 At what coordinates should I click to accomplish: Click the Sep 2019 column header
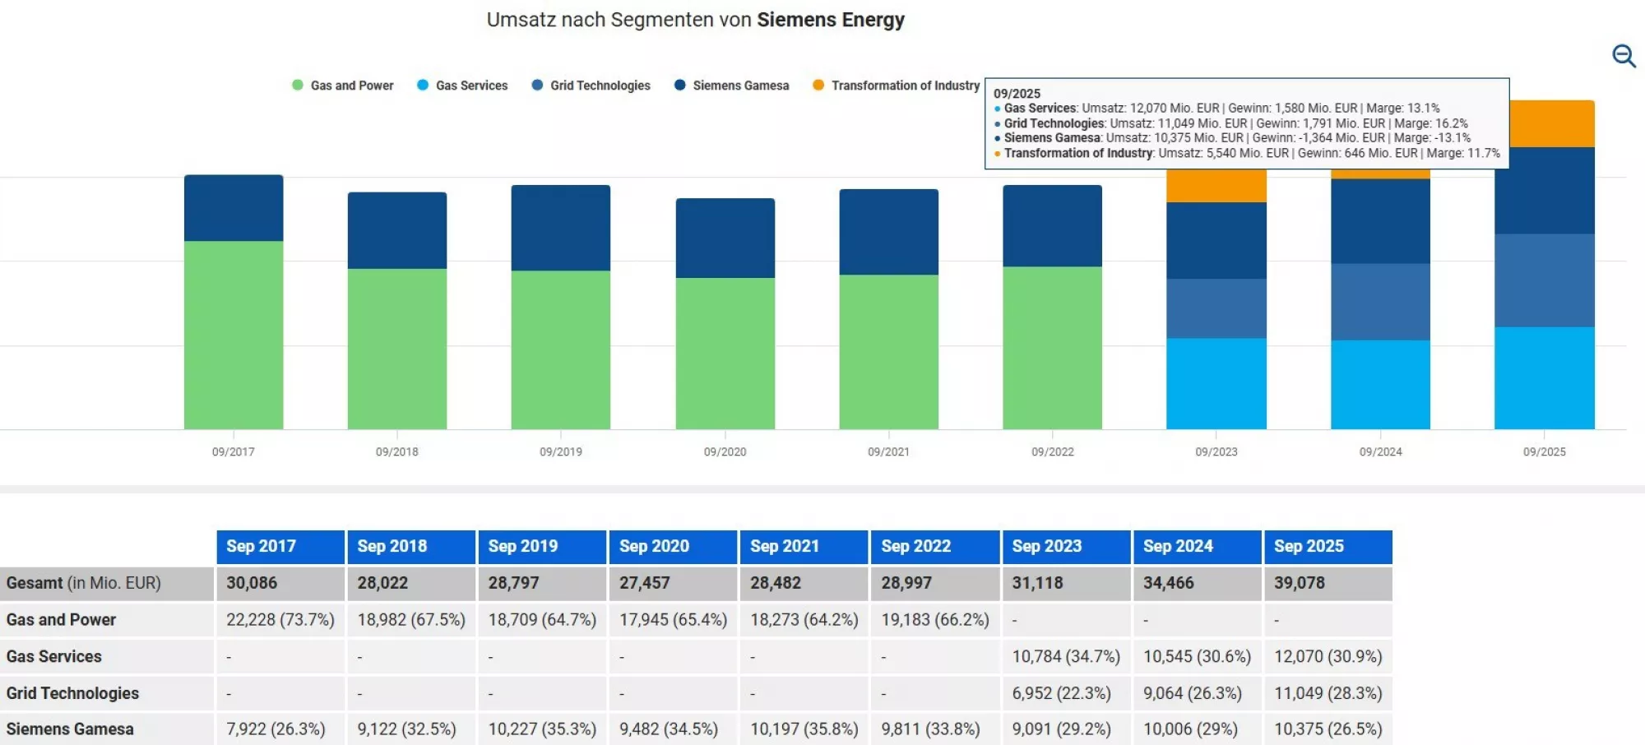click(x=542, y=547)
